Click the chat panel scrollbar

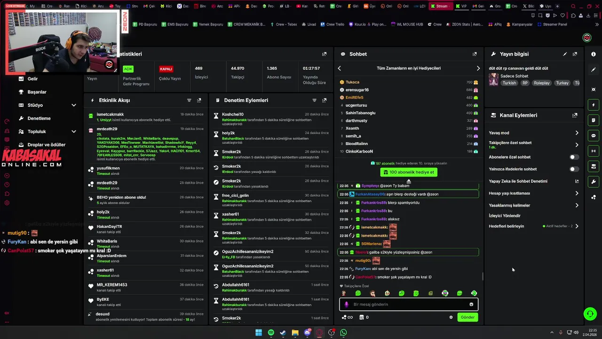click(x=483, y=277)
